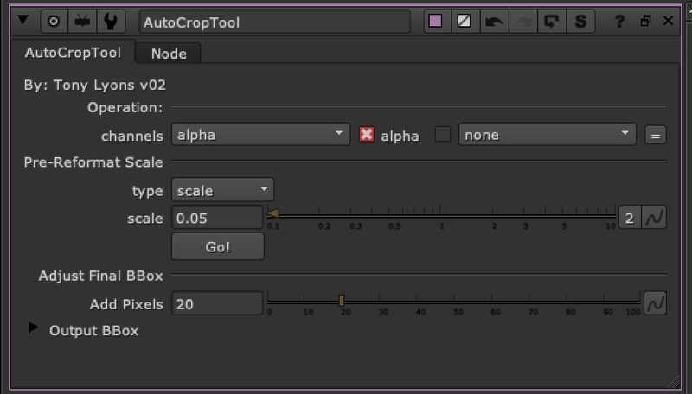This screenshot has height=394, width=692.
Task: Open the wrench manage user knobs icon
Action: tap(111, 21)
